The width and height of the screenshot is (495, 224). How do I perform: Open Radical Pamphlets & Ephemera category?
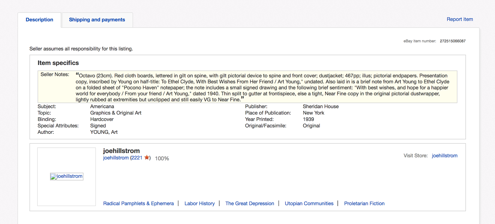[138, 204]
